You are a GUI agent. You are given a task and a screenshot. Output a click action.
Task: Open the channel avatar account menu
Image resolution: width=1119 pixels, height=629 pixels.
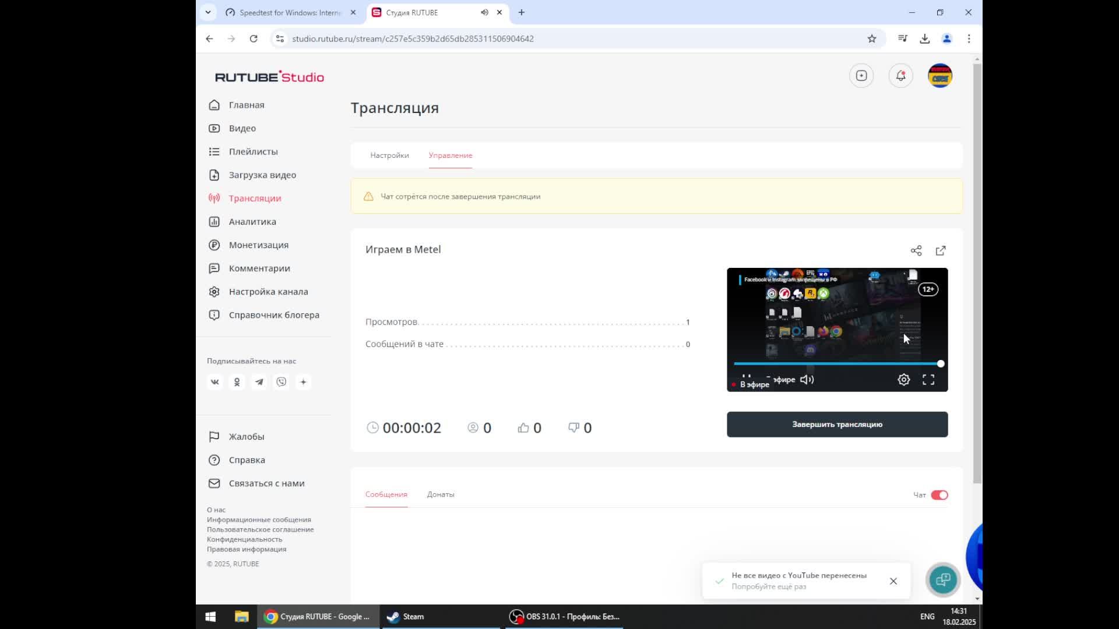(939, 76)
